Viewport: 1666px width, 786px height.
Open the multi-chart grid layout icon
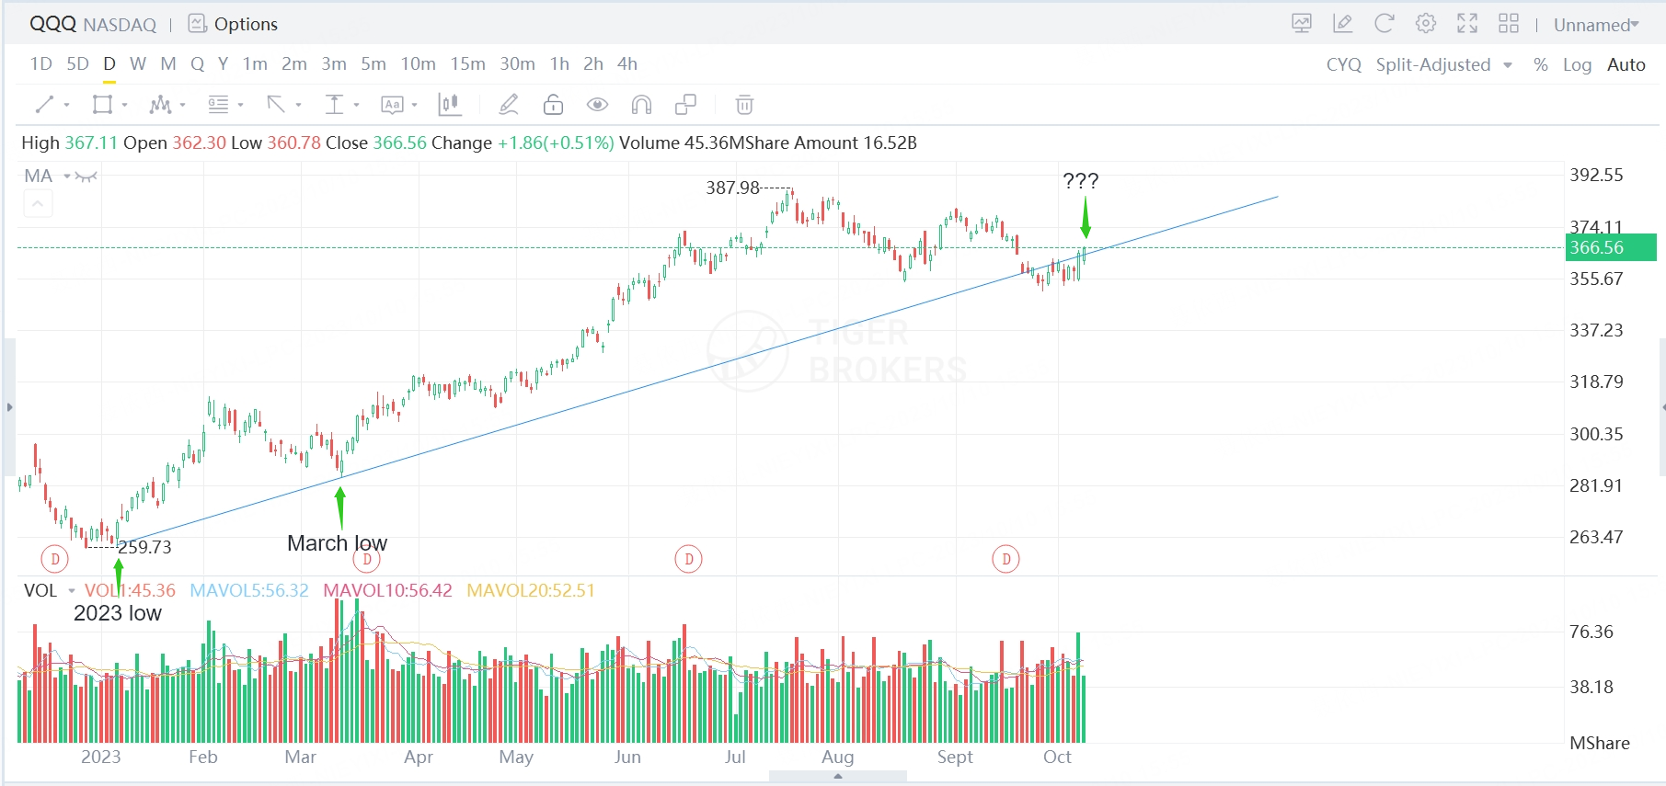coord(1508,24)
